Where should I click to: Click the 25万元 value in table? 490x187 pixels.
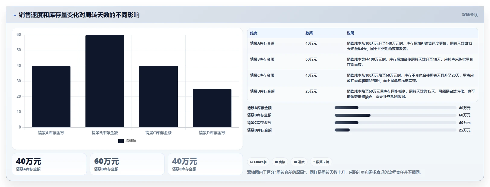(311, 91)
